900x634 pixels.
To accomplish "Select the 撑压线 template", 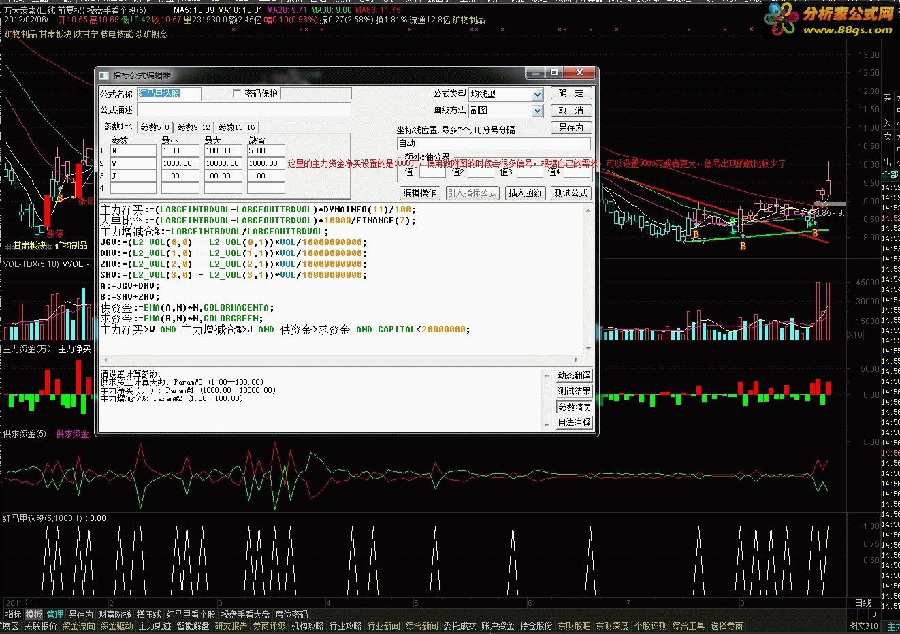I will [148, 614].
